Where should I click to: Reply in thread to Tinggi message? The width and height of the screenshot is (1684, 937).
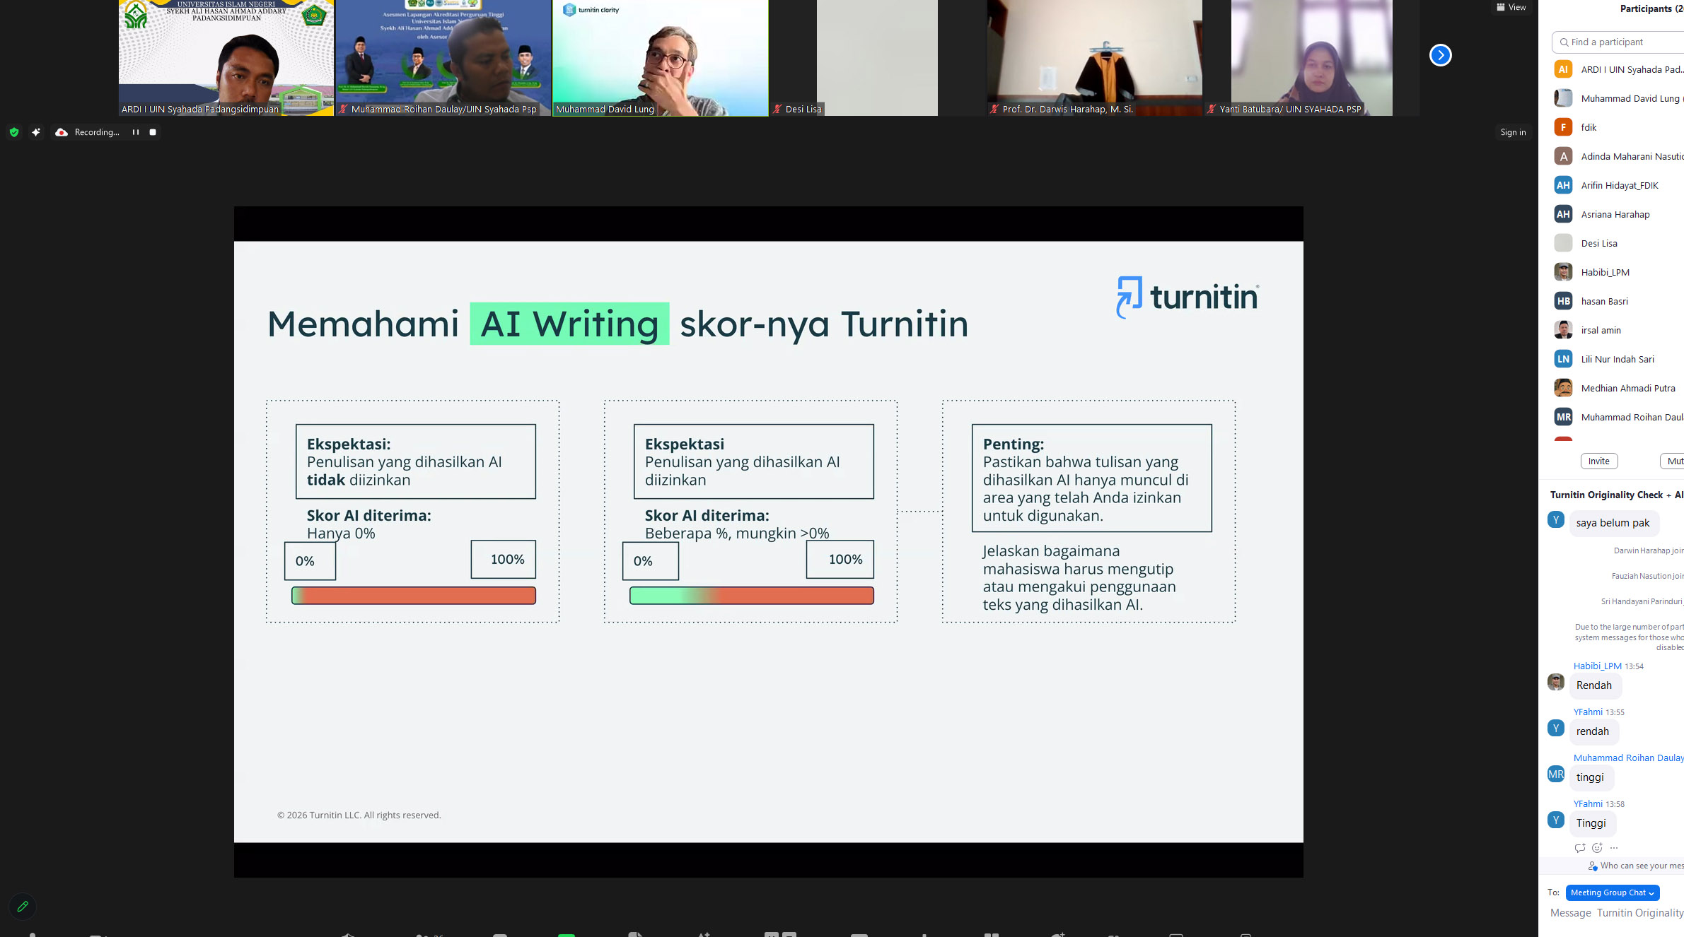pos(1579,848)
